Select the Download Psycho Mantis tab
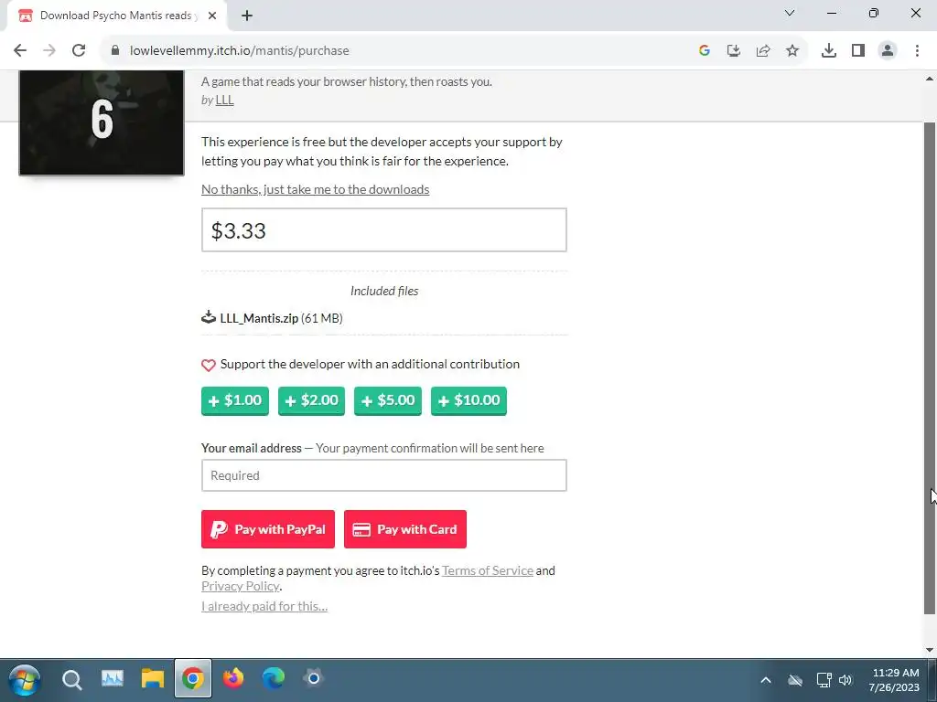Viewport: 937px width, 702px height. pos(116,16)
